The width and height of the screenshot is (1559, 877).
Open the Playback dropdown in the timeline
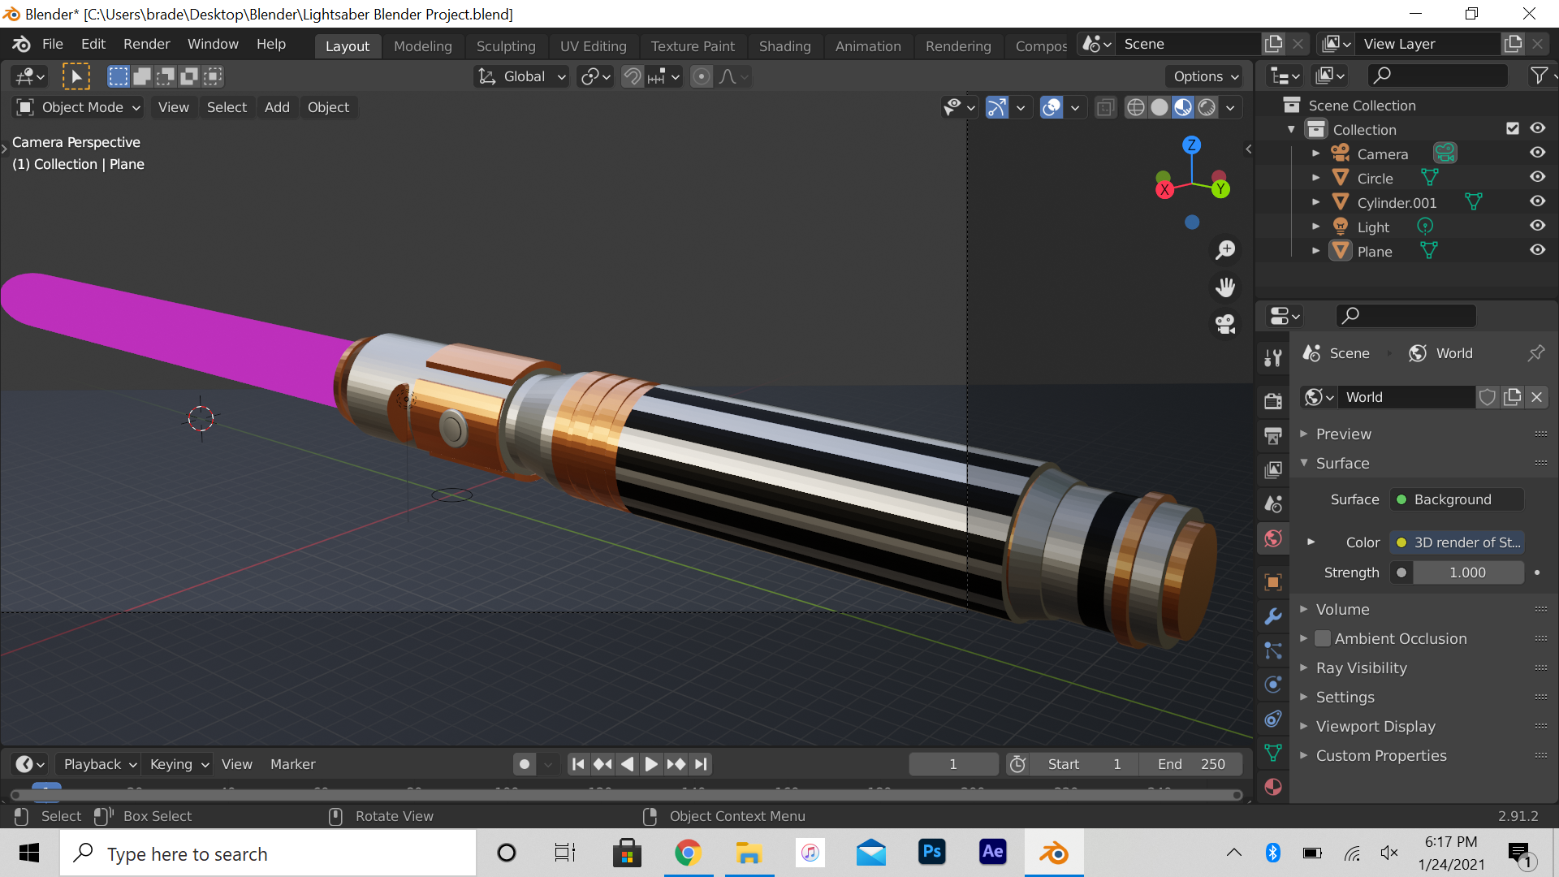coord(100,764)
